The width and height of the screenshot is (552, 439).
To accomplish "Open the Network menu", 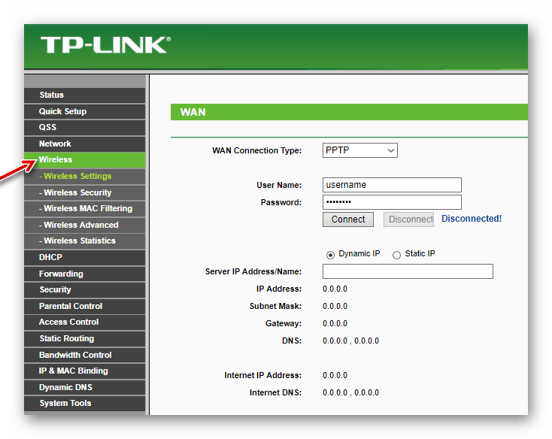I will click(x=84, y=144).
